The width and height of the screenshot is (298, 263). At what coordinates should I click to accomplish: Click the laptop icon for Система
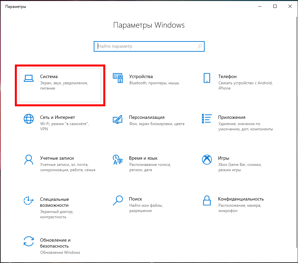(x=29, y=78)
